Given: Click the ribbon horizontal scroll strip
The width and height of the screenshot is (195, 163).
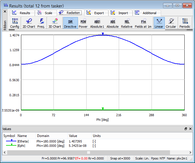Looking at the screenshot, I should click(x=100, y=30).
